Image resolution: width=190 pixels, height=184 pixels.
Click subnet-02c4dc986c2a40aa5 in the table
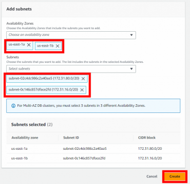pos(85,149)
